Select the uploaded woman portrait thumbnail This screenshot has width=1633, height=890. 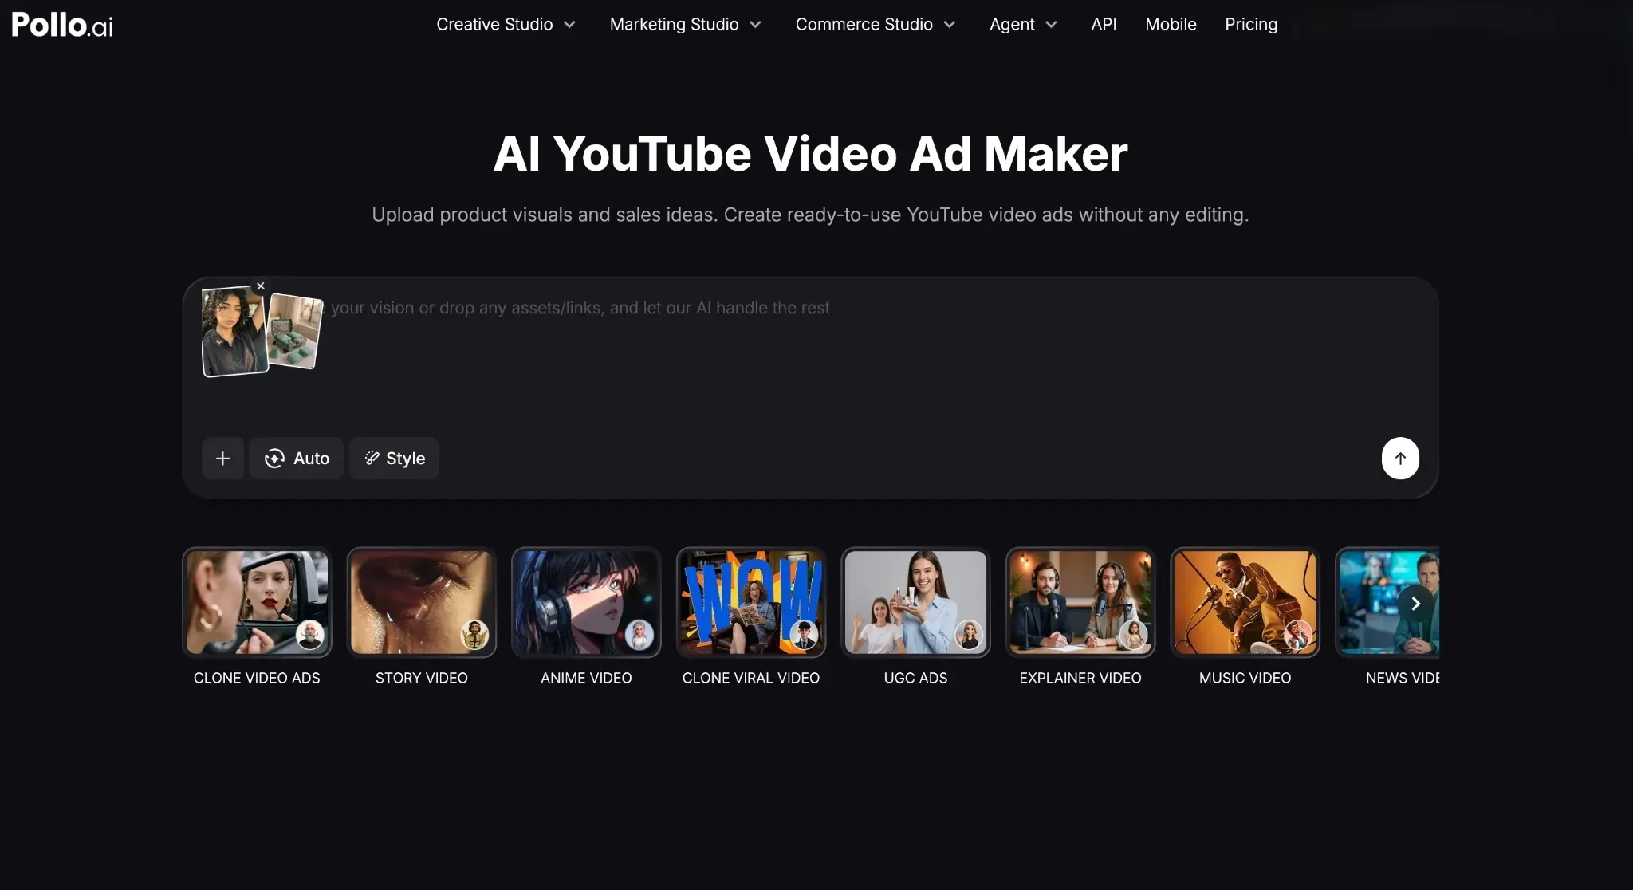(234, 332)
